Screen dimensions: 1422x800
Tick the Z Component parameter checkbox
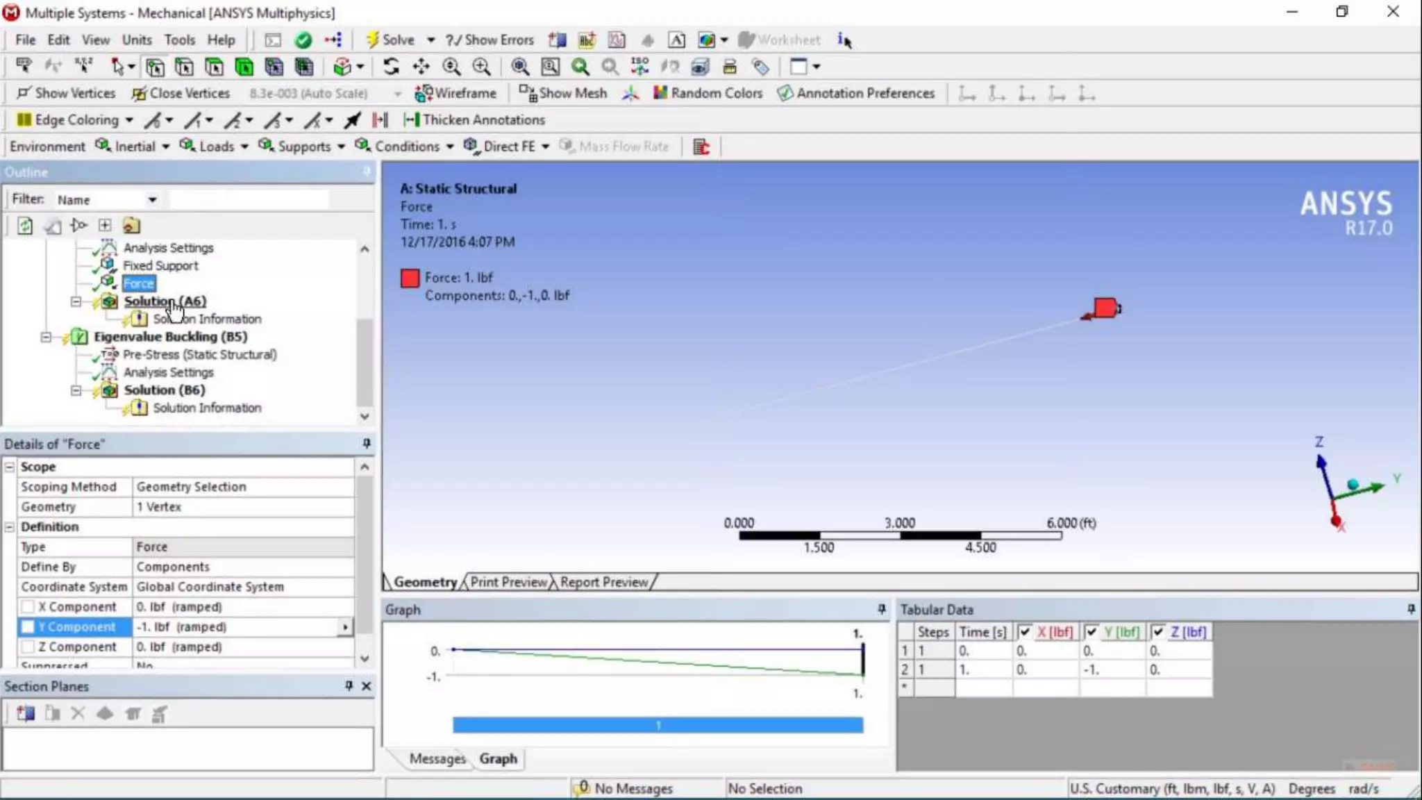pos(28,647)
